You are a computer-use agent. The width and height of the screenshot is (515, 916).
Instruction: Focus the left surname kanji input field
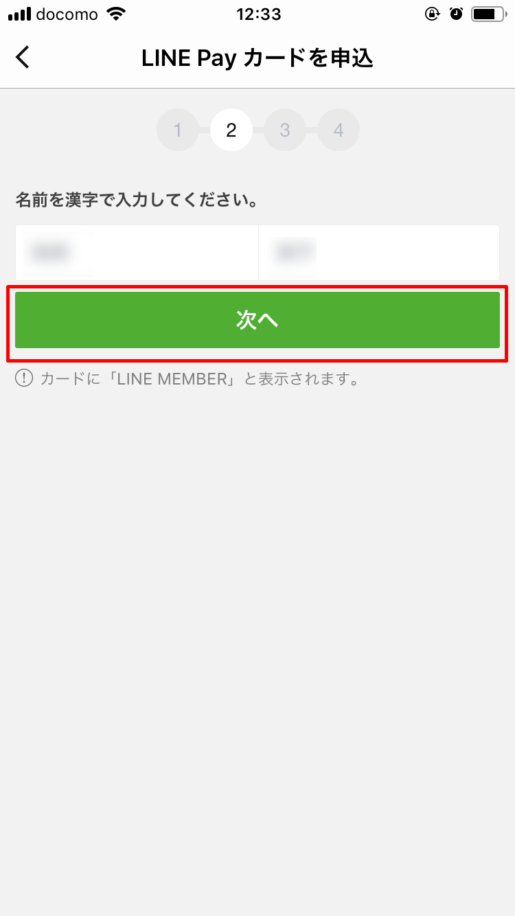pyautogui.click(x=137, y=252)
